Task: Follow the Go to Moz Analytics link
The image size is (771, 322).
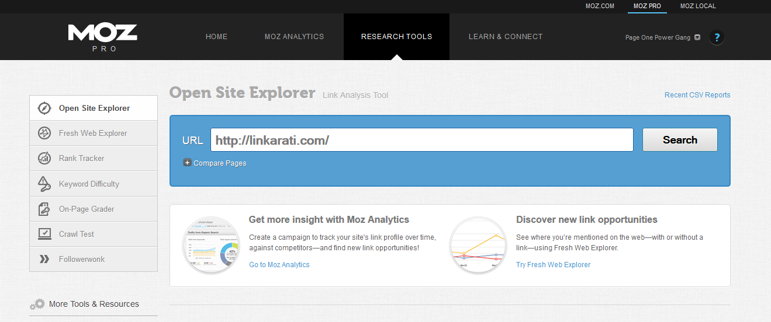Action: (x=279, y=265)
